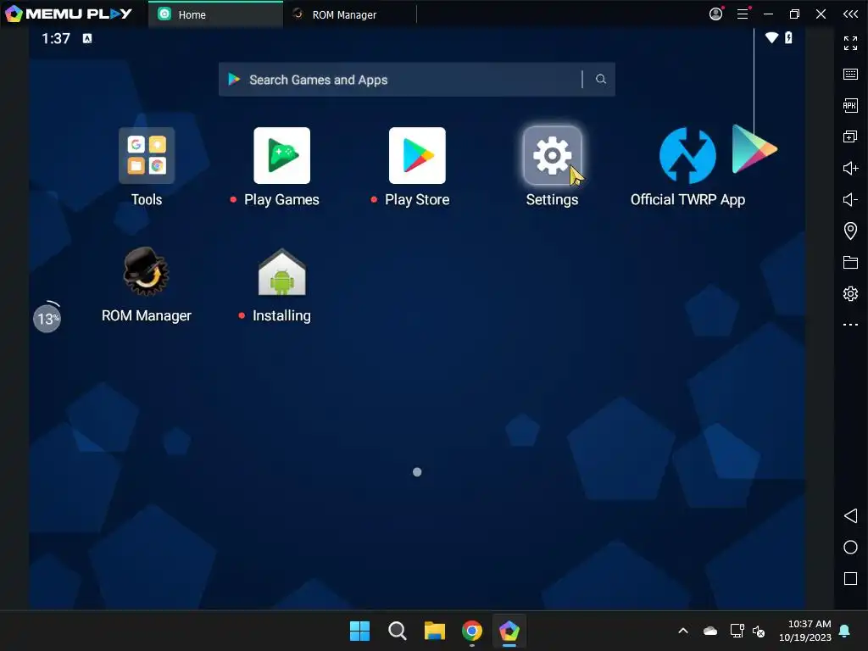Toggle fullscreen mode in MEmu sidebar

(x=850, y=42)
